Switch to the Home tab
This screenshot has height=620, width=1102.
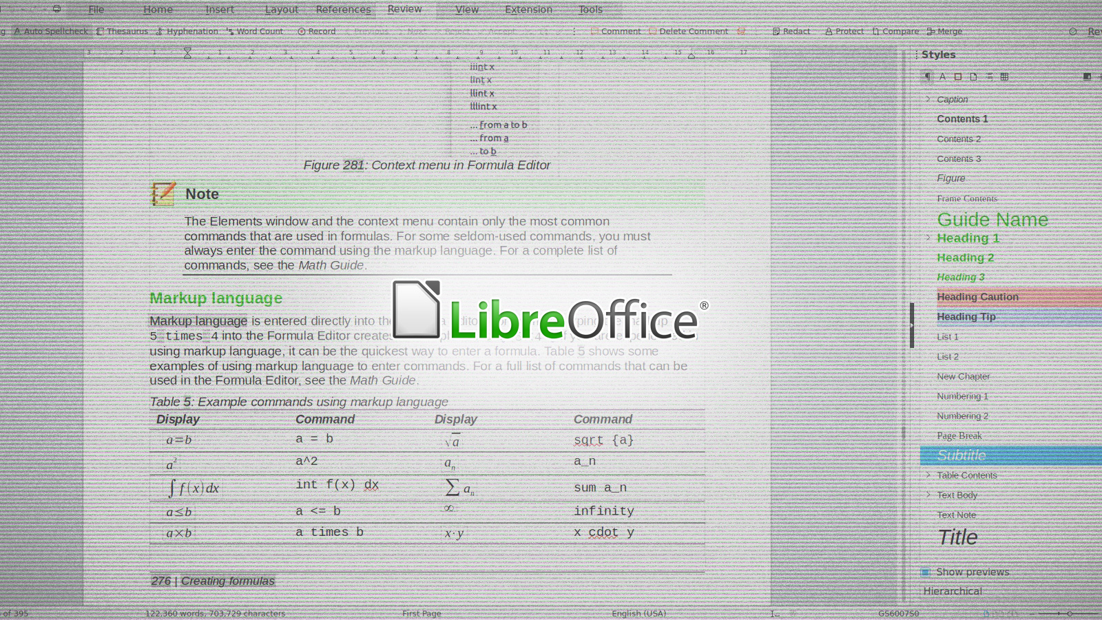158,10
